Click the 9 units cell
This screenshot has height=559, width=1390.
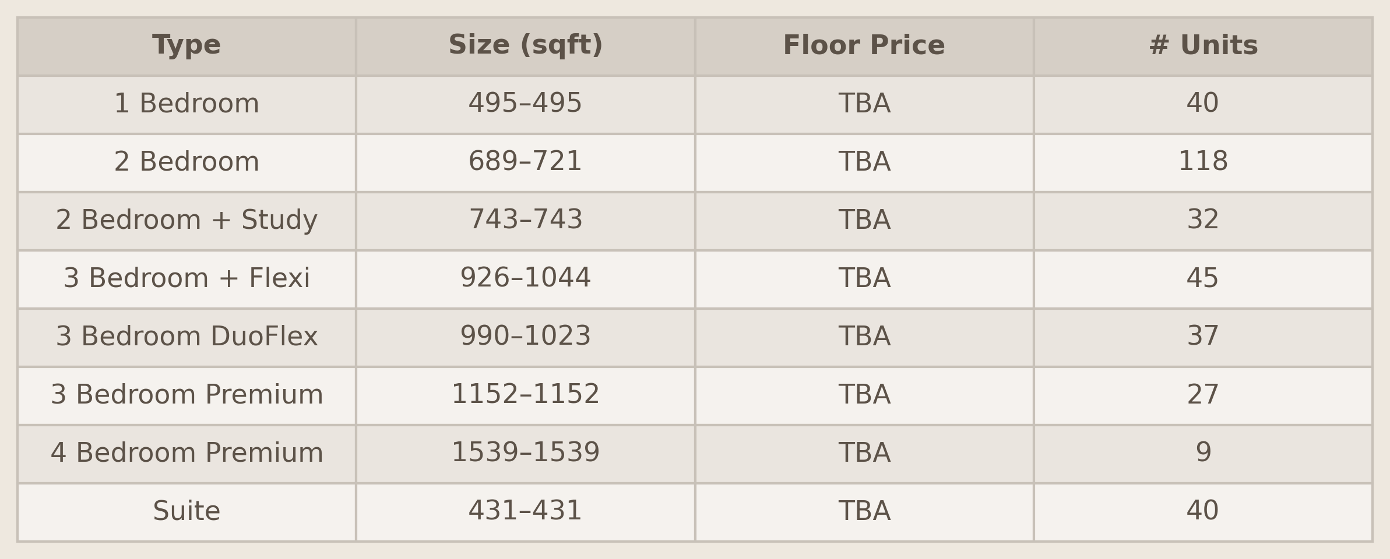pos(1203,454)
